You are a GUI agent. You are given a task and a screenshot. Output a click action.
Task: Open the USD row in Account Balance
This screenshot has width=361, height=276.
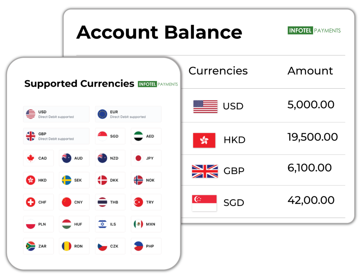tap(233, 106)
